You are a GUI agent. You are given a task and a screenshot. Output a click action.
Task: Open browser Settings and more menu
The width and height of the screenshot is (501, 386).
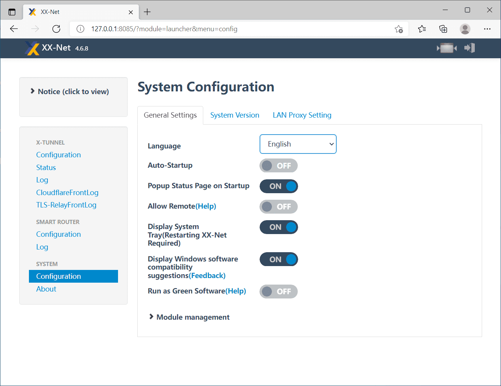tap(487, 29)
